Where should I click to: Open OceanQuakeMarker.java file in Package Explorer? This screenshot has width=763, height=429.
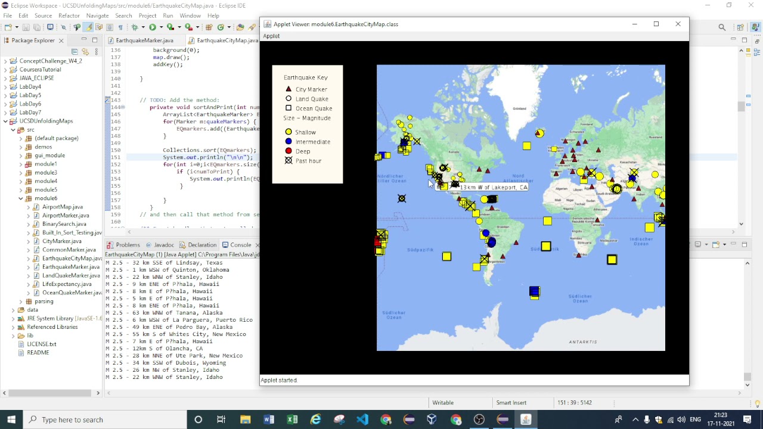pyautogui.click(x=72, y=293)
